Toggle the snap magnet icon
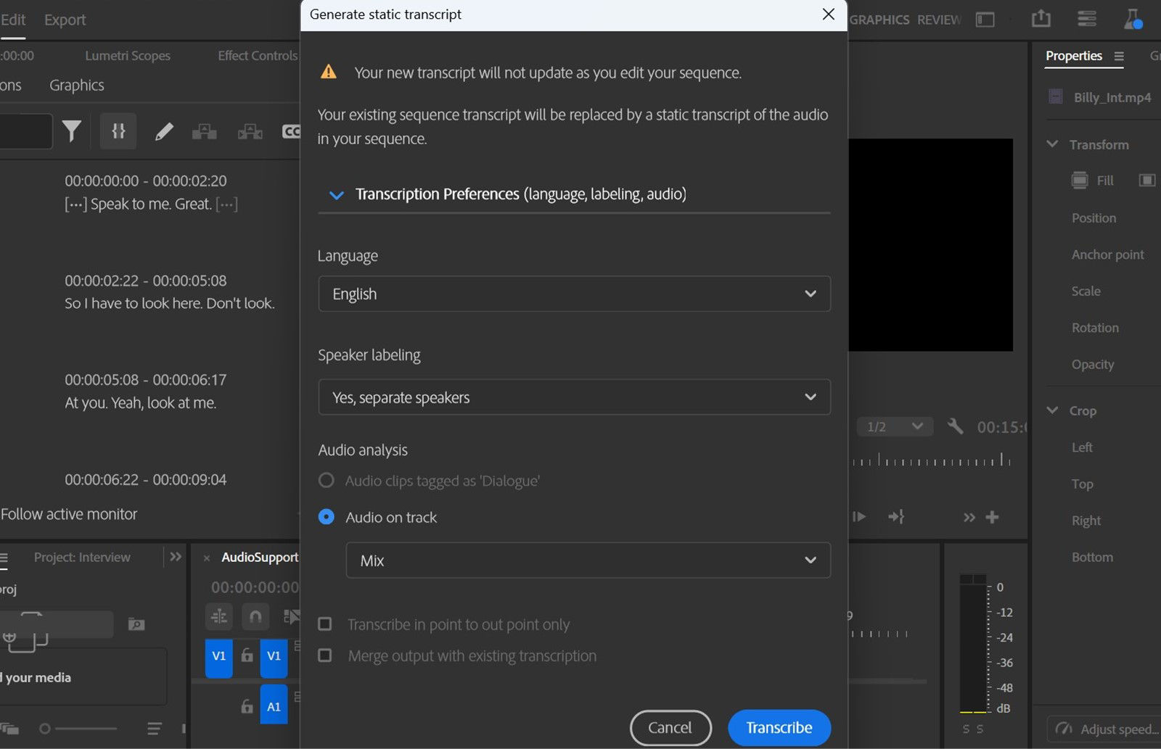The height and width of the screenshot is (749, 1161). pyautogui.click(x=255, y=616)
